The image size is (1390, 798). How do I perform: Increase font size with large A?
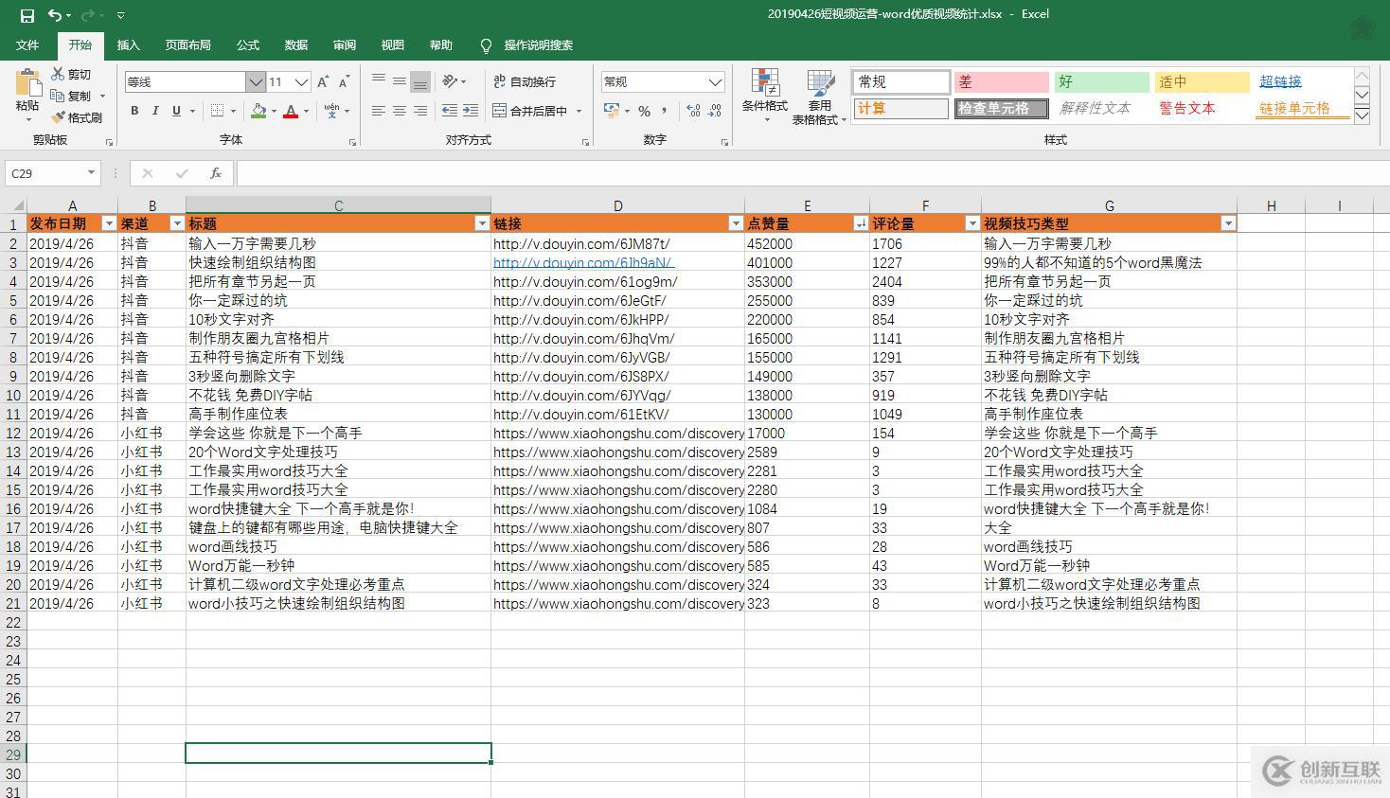(323, 82)
